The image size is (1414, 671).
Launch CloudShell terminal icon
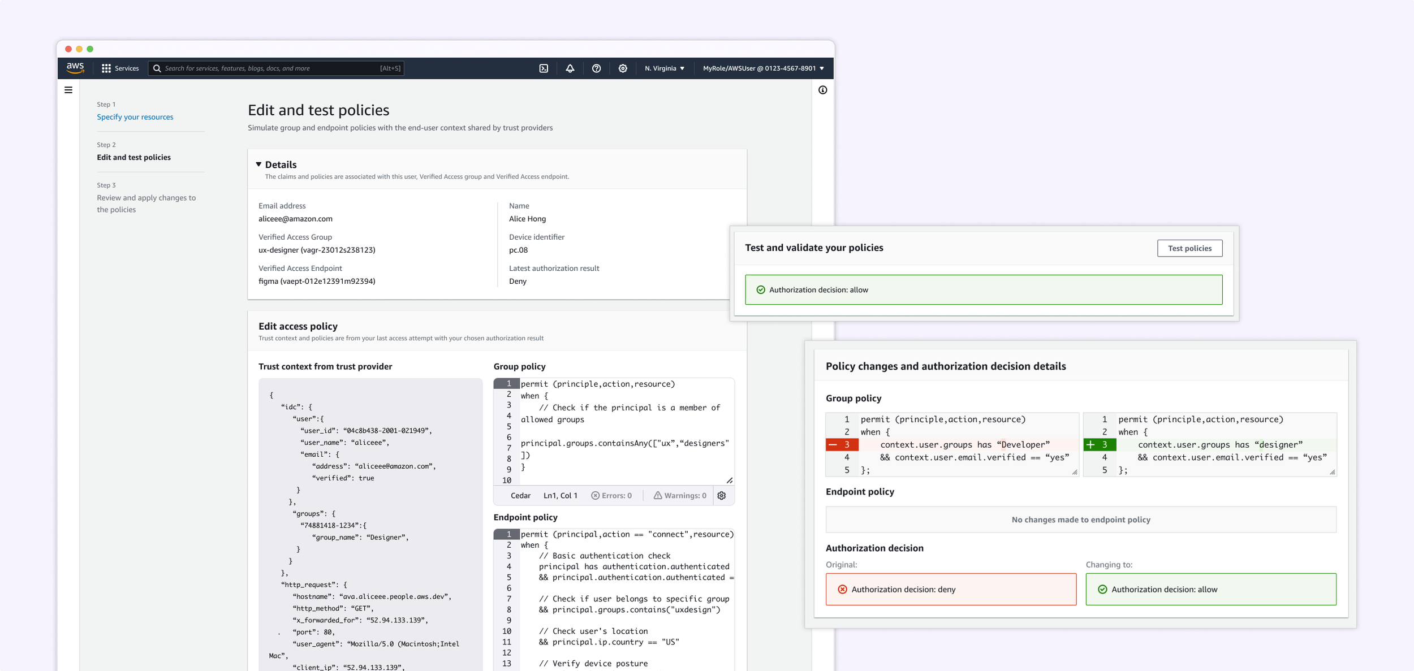[x=544, y=68]
